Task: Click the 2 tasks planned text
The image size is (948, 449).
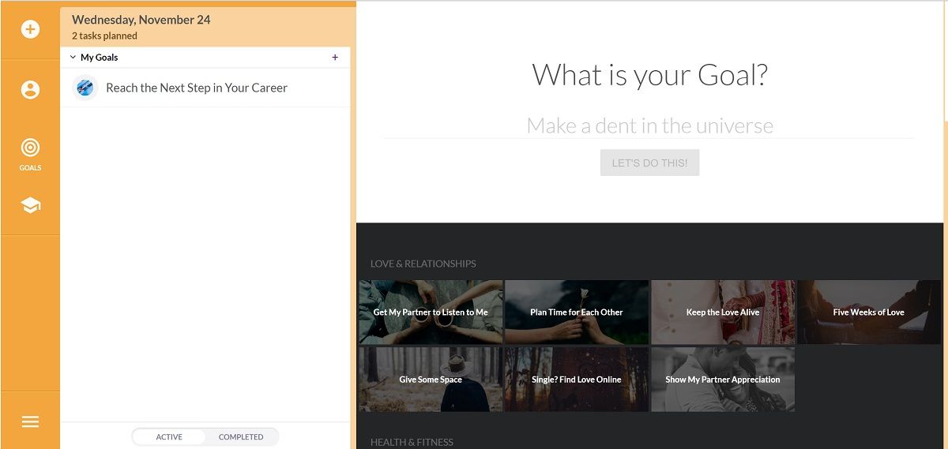Action: (104, 36)
